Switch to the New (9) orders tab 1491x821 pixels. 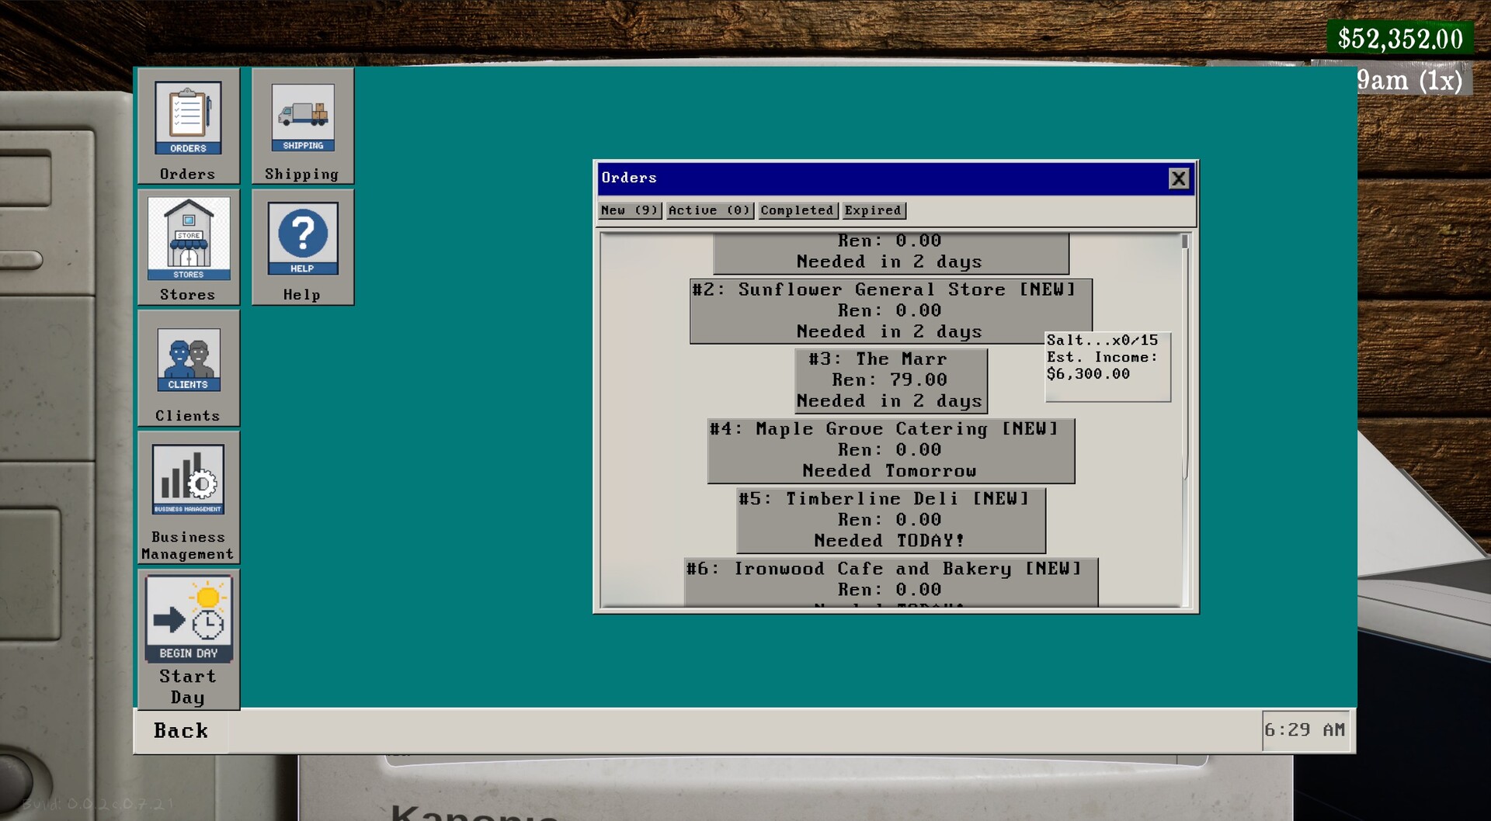tap(629, 210)
